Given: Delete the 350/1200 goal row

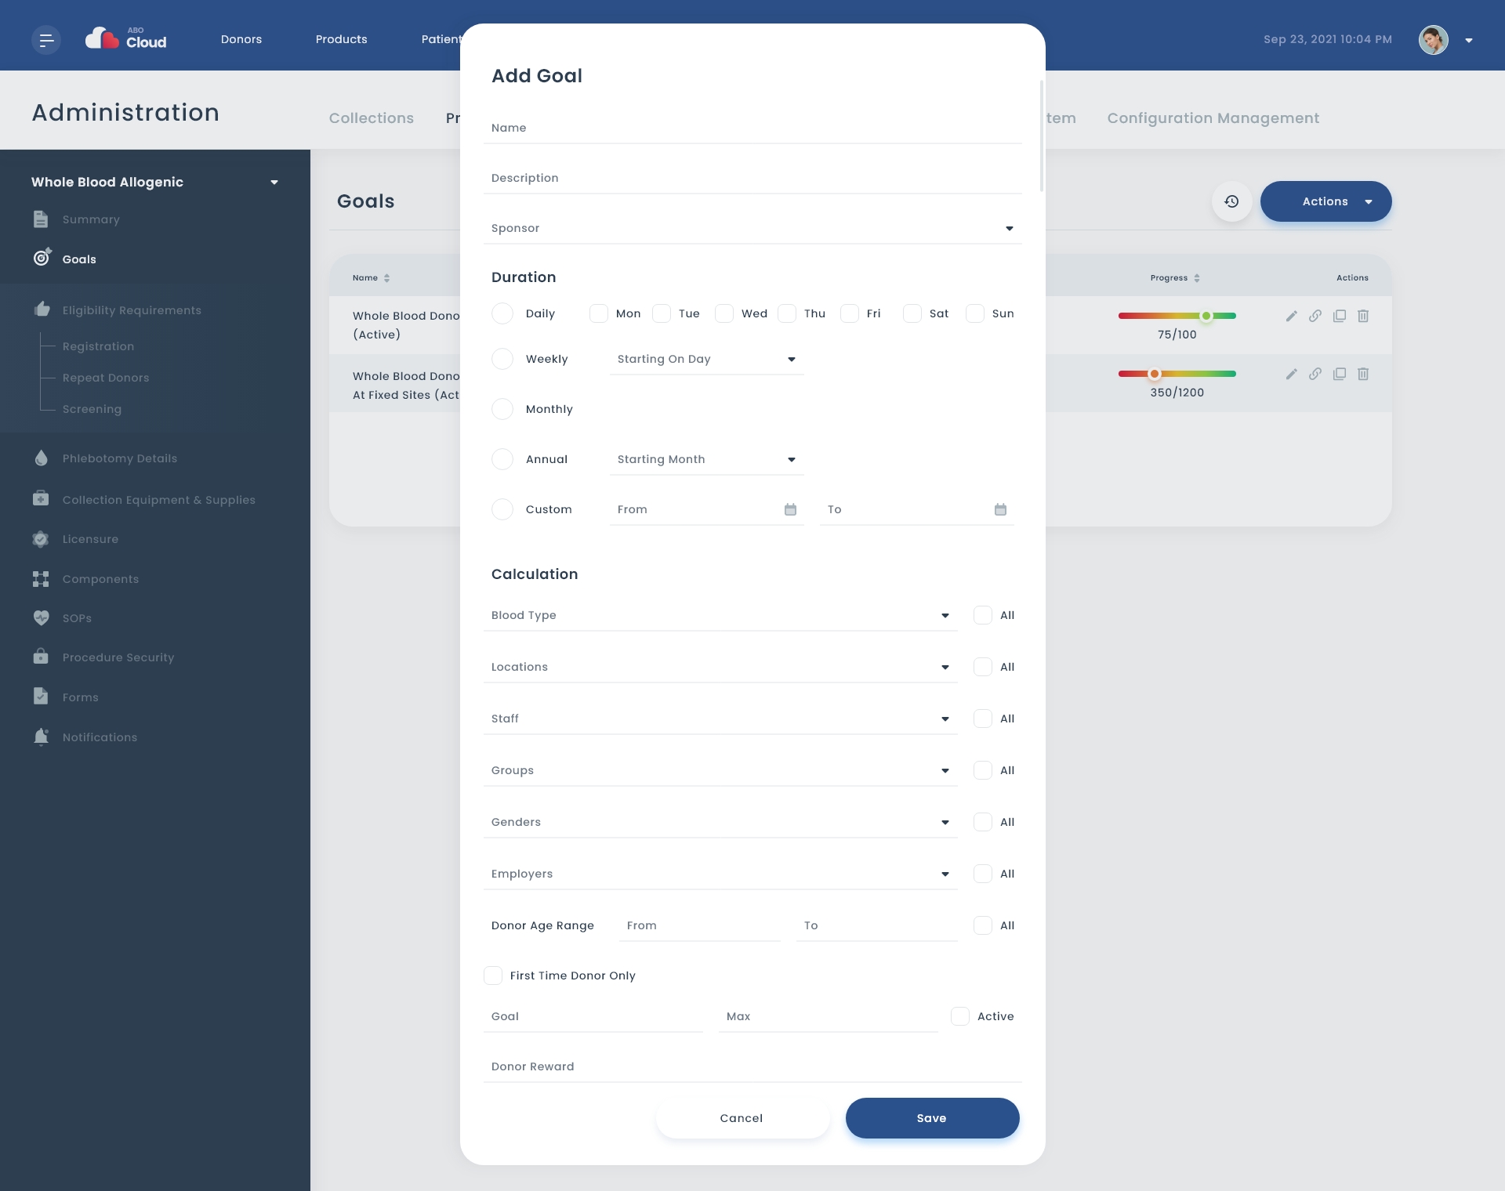Looking at the screenshot, I should [x=1363, y=374].
